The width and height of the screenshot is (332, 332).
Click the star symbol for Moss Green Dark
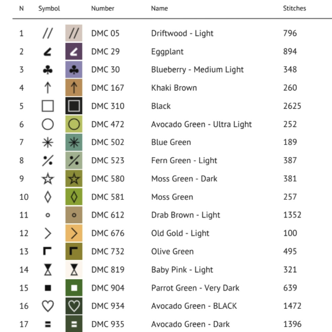click(47, 179)
